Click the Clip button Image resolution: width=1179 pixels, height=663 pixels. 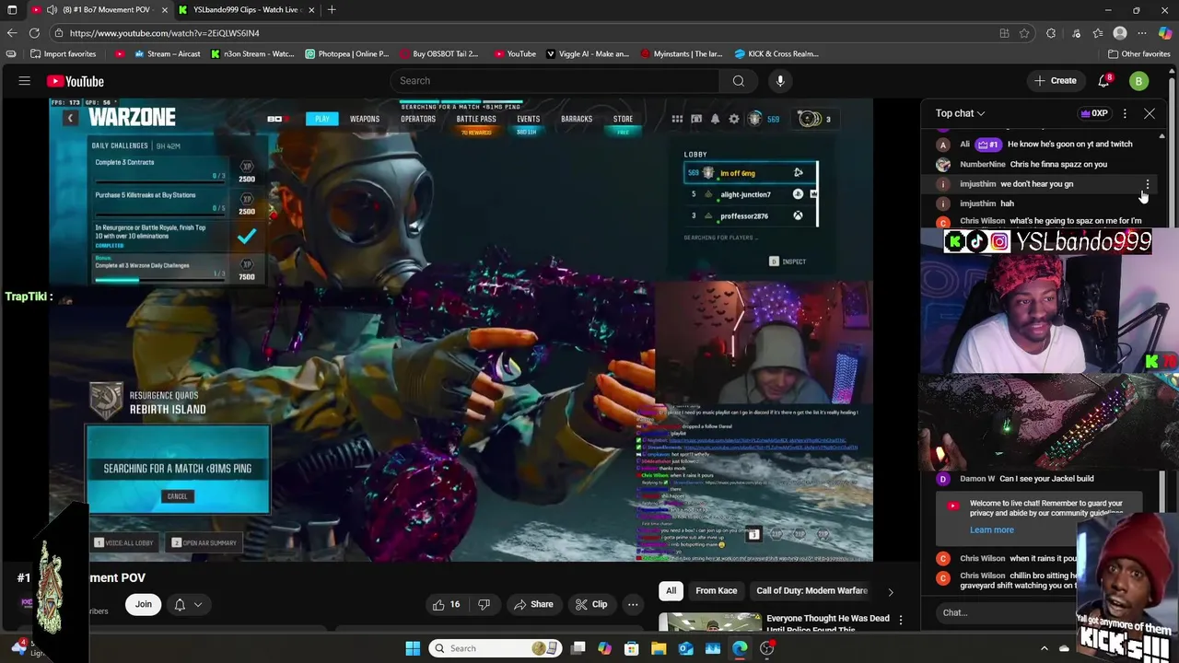(x=590, y=604)
